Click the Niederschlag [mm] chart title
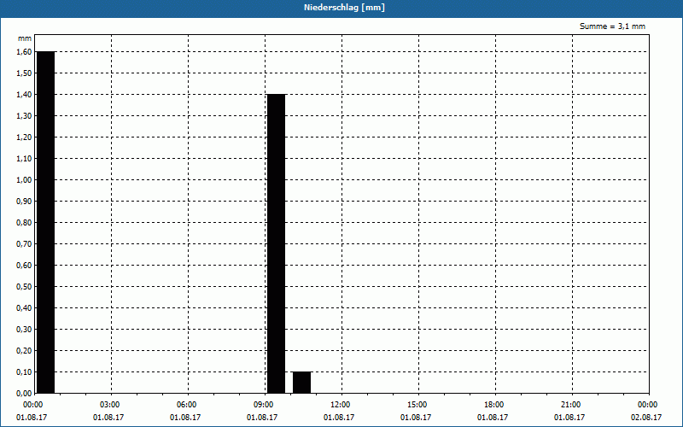Screen dimensions: 683x427 [x=344, y=8]
